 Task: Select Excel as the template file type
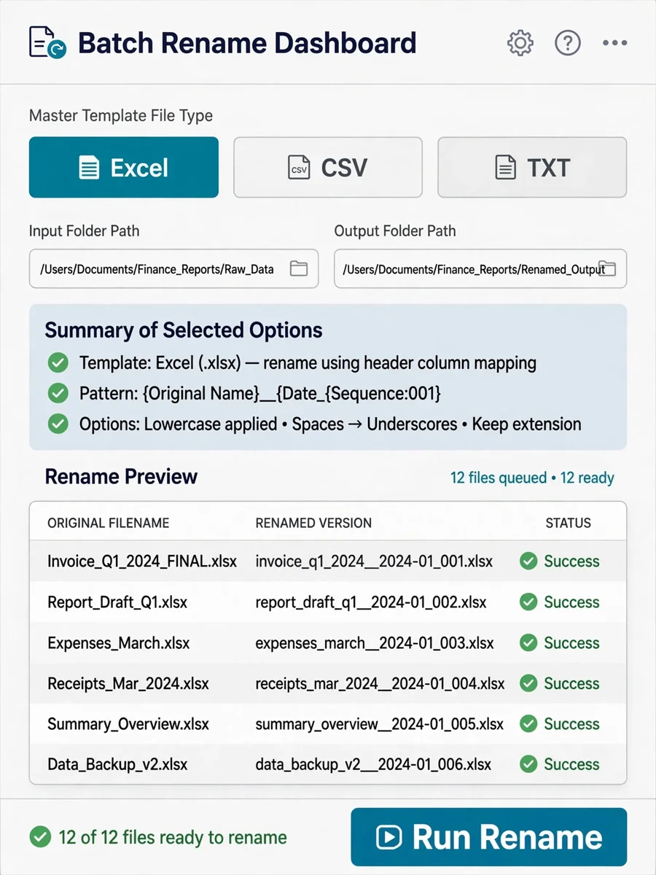pyautogui.click(x=124, y=167)
